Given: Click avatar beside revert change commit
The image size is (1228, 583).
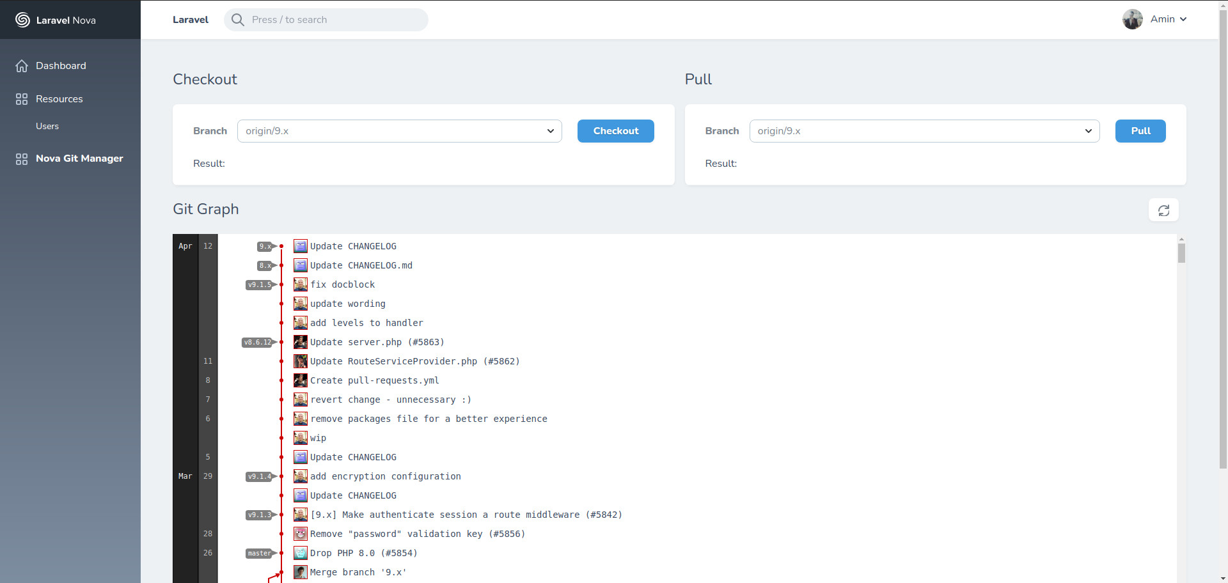Looking at the screenshot, I should tap(301, 400).
